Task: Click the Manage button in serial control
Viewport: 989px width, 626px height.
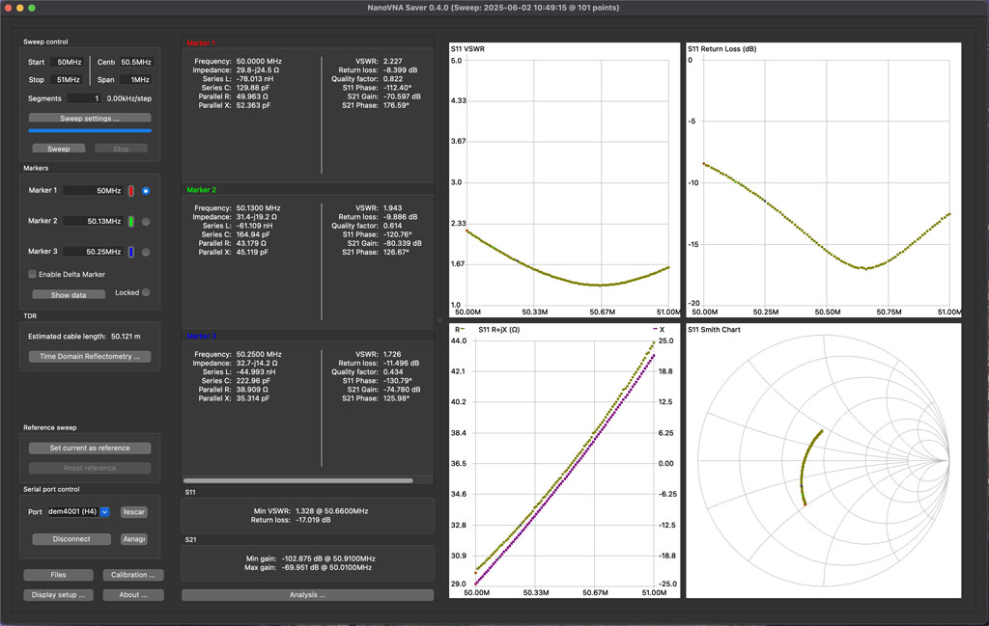Action: pyautogui.click(x=133, y=539)
